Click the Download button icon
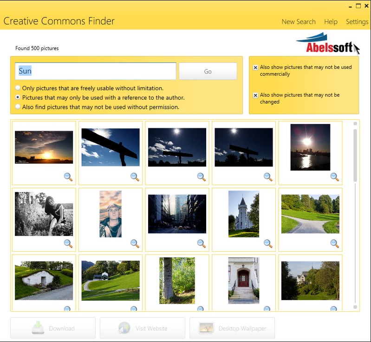The height and width of the screenshot is (342, 371). [x=39, y=328]
